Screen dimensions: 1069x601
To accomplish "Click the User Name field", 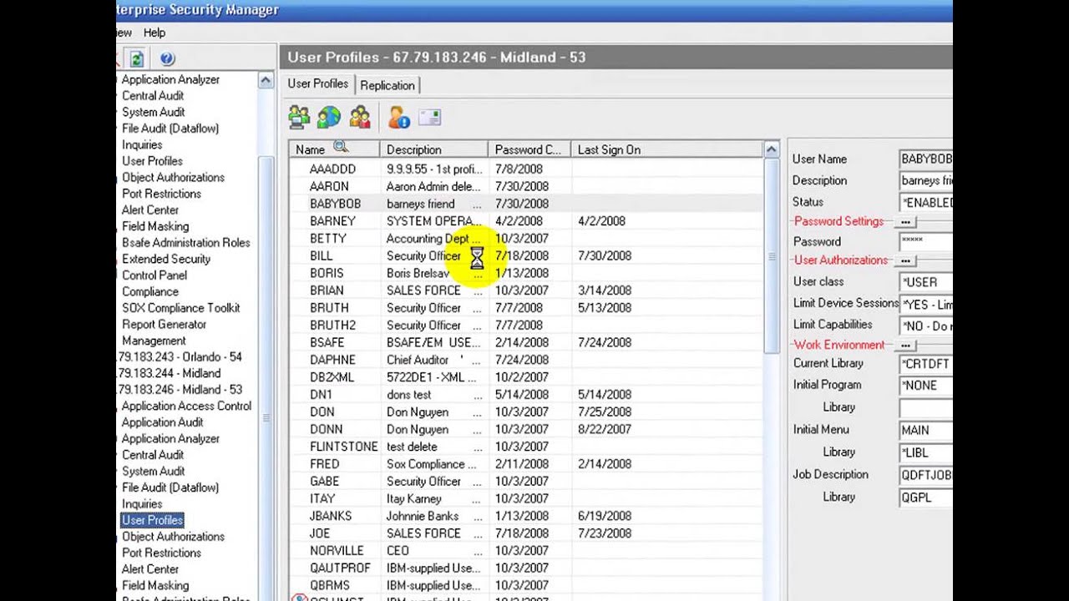I will [x=925, y=159].
